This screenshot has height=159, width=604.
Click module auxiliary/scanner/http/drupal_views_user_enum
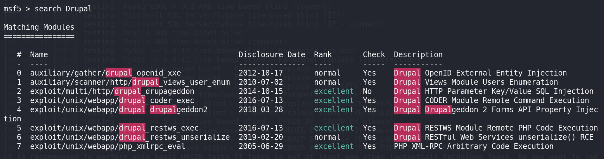[130, 82]
